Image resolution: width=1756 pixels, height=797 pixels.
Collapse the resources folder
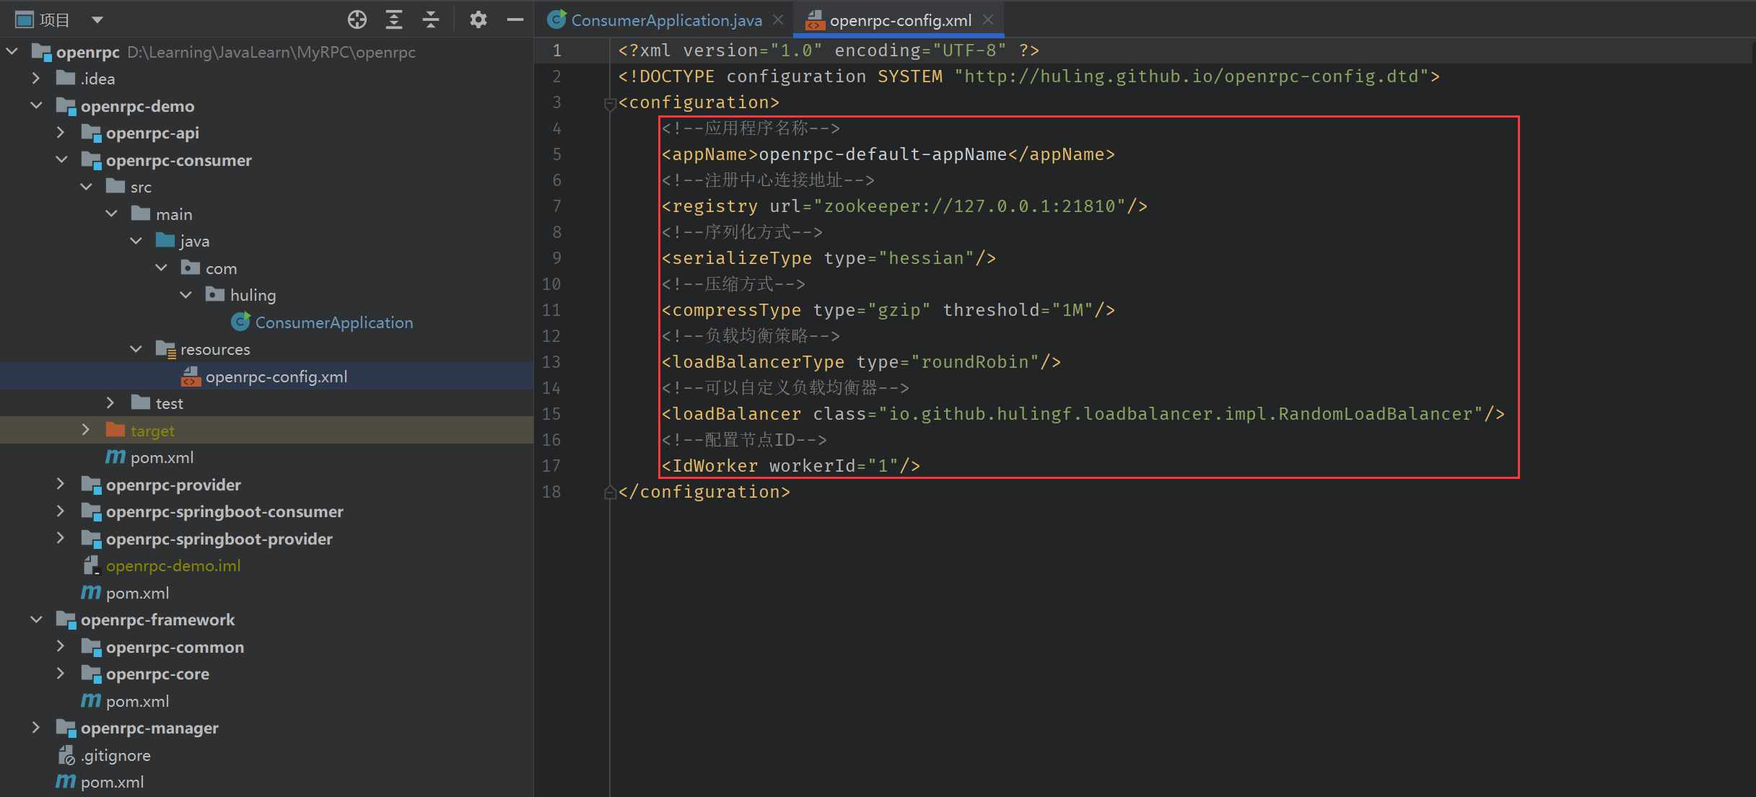click(136, 349)
